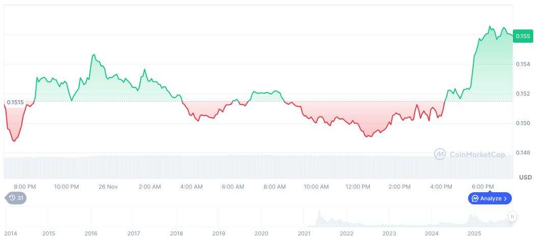
Task: Click the 8:00 PM time axis label
Action: [24, 187]
